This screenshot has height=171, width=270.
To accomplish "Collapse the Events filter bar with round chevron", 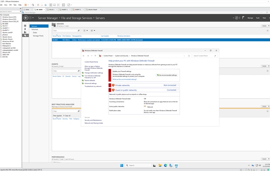I will point(268,71).
